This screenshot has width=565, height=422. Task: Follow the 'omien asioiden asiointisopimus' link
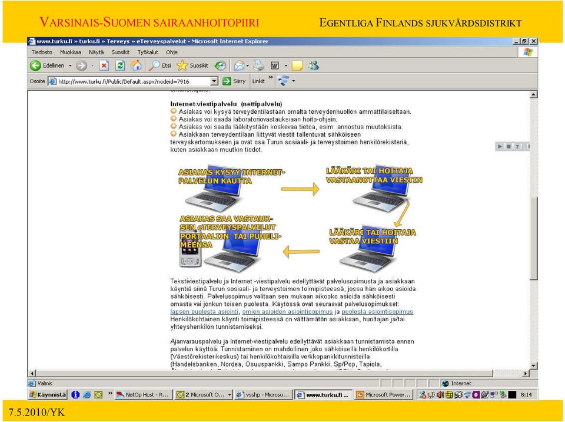(x=288, y=312)
